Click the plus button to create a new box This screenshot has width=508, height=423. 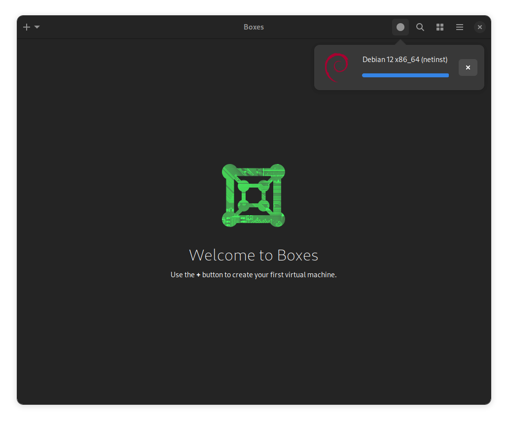(27, 27)
